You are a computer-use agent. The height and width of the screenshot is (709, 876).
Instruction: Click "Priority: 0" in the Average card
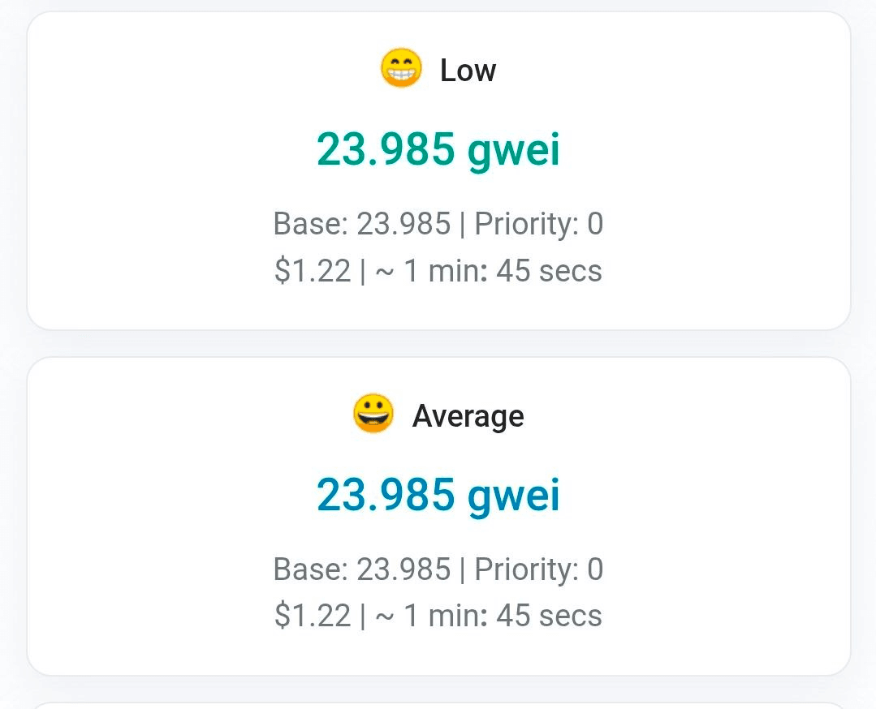538,569
